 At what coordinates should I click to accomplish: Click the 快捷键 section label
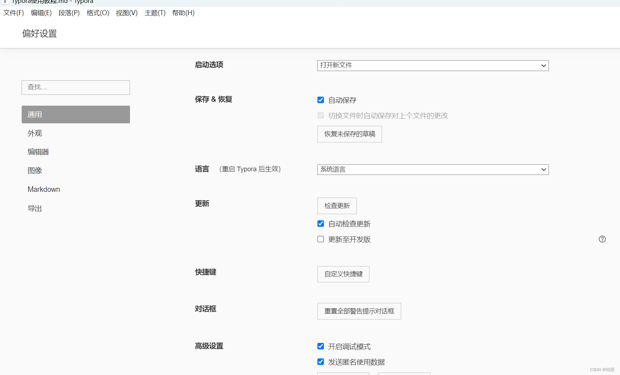(x=205, y=272)
